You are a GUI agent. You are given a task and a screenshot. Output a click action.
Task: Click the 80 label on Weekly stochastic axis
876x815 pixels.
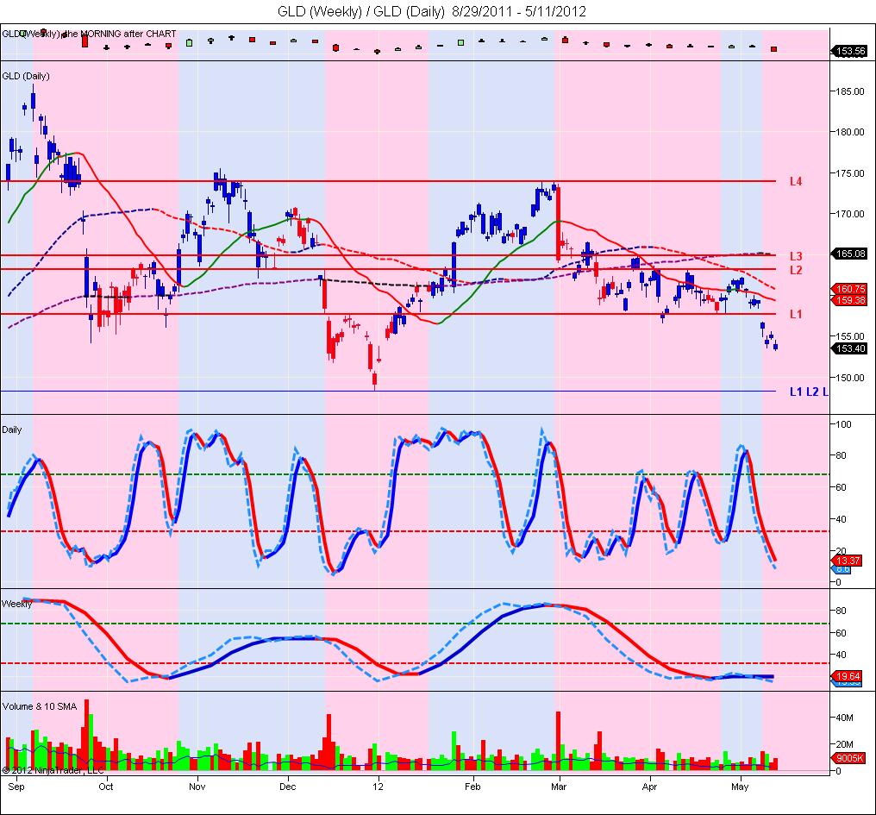[x=841, y=611]
